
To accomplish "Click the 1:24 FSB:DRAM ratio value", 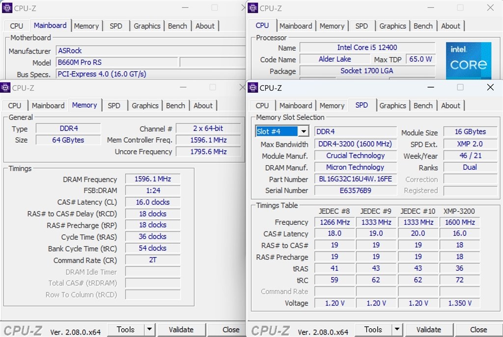I will click(x=153, y=191).
